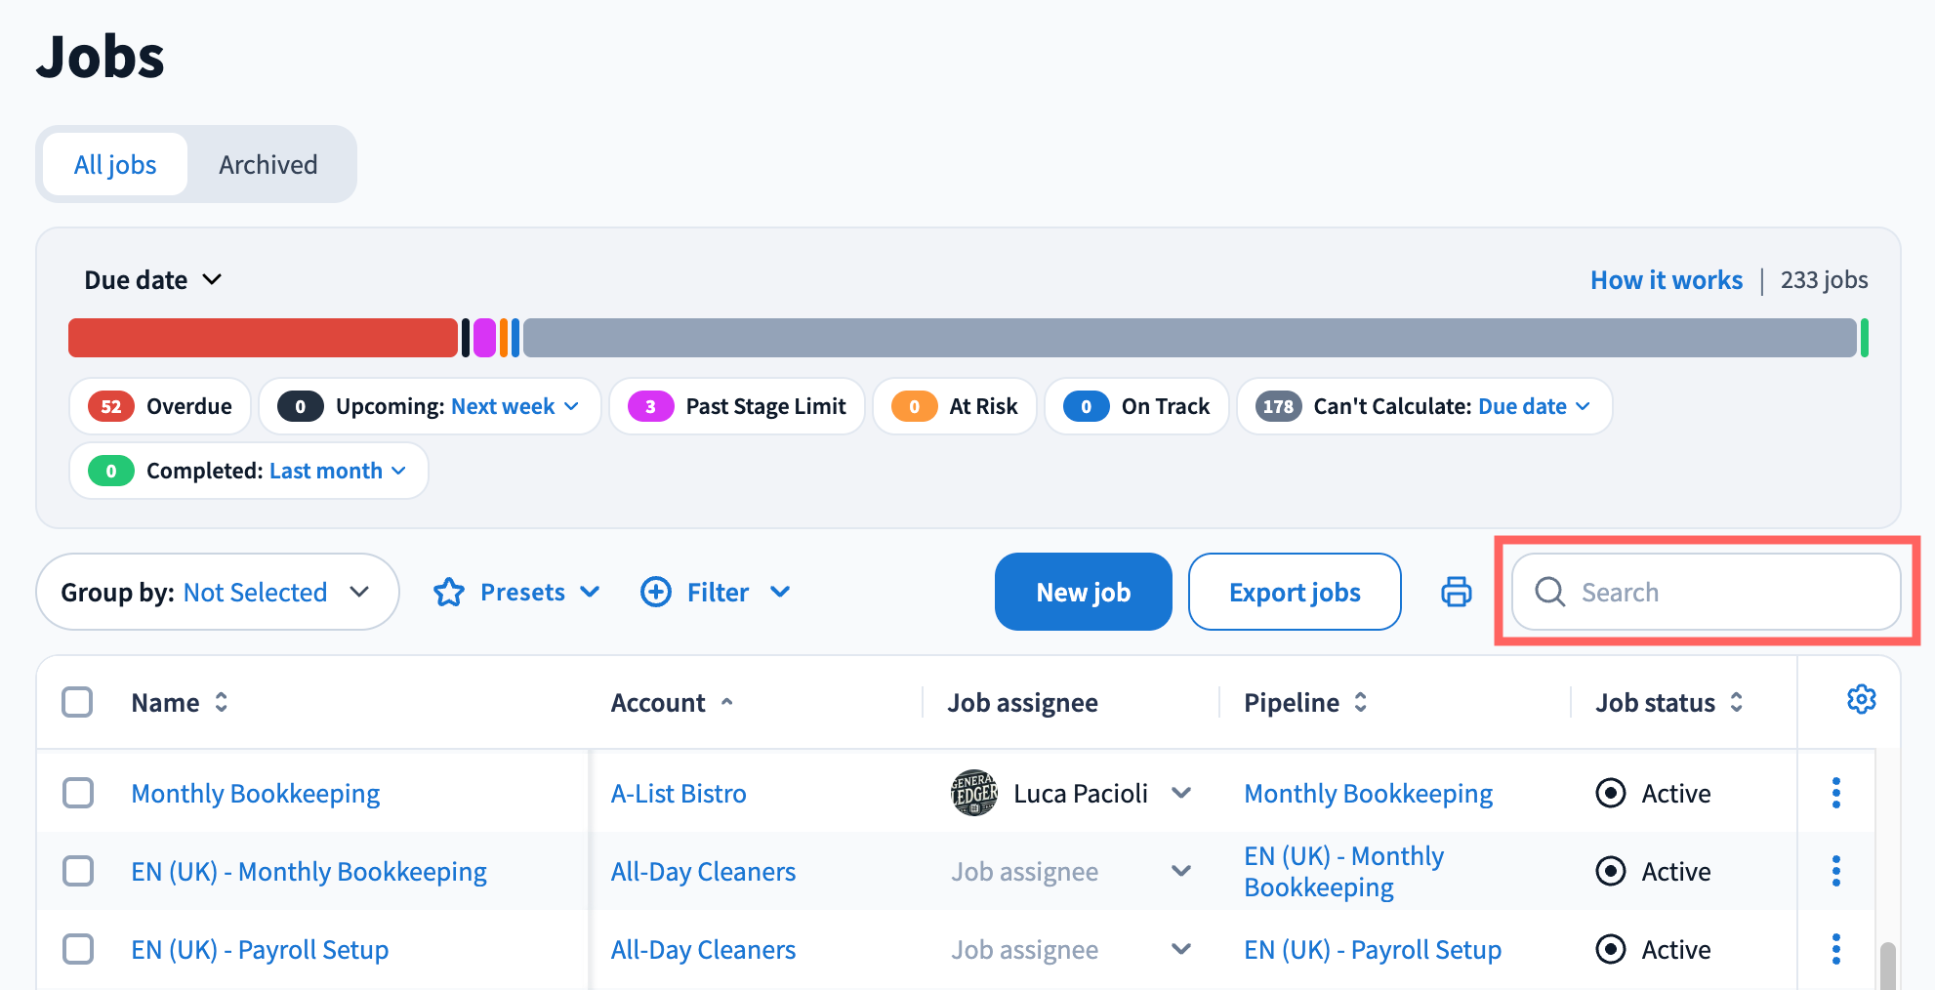Open table column settings gear icon
The image size is (1935, 990).
point(1861,700)
